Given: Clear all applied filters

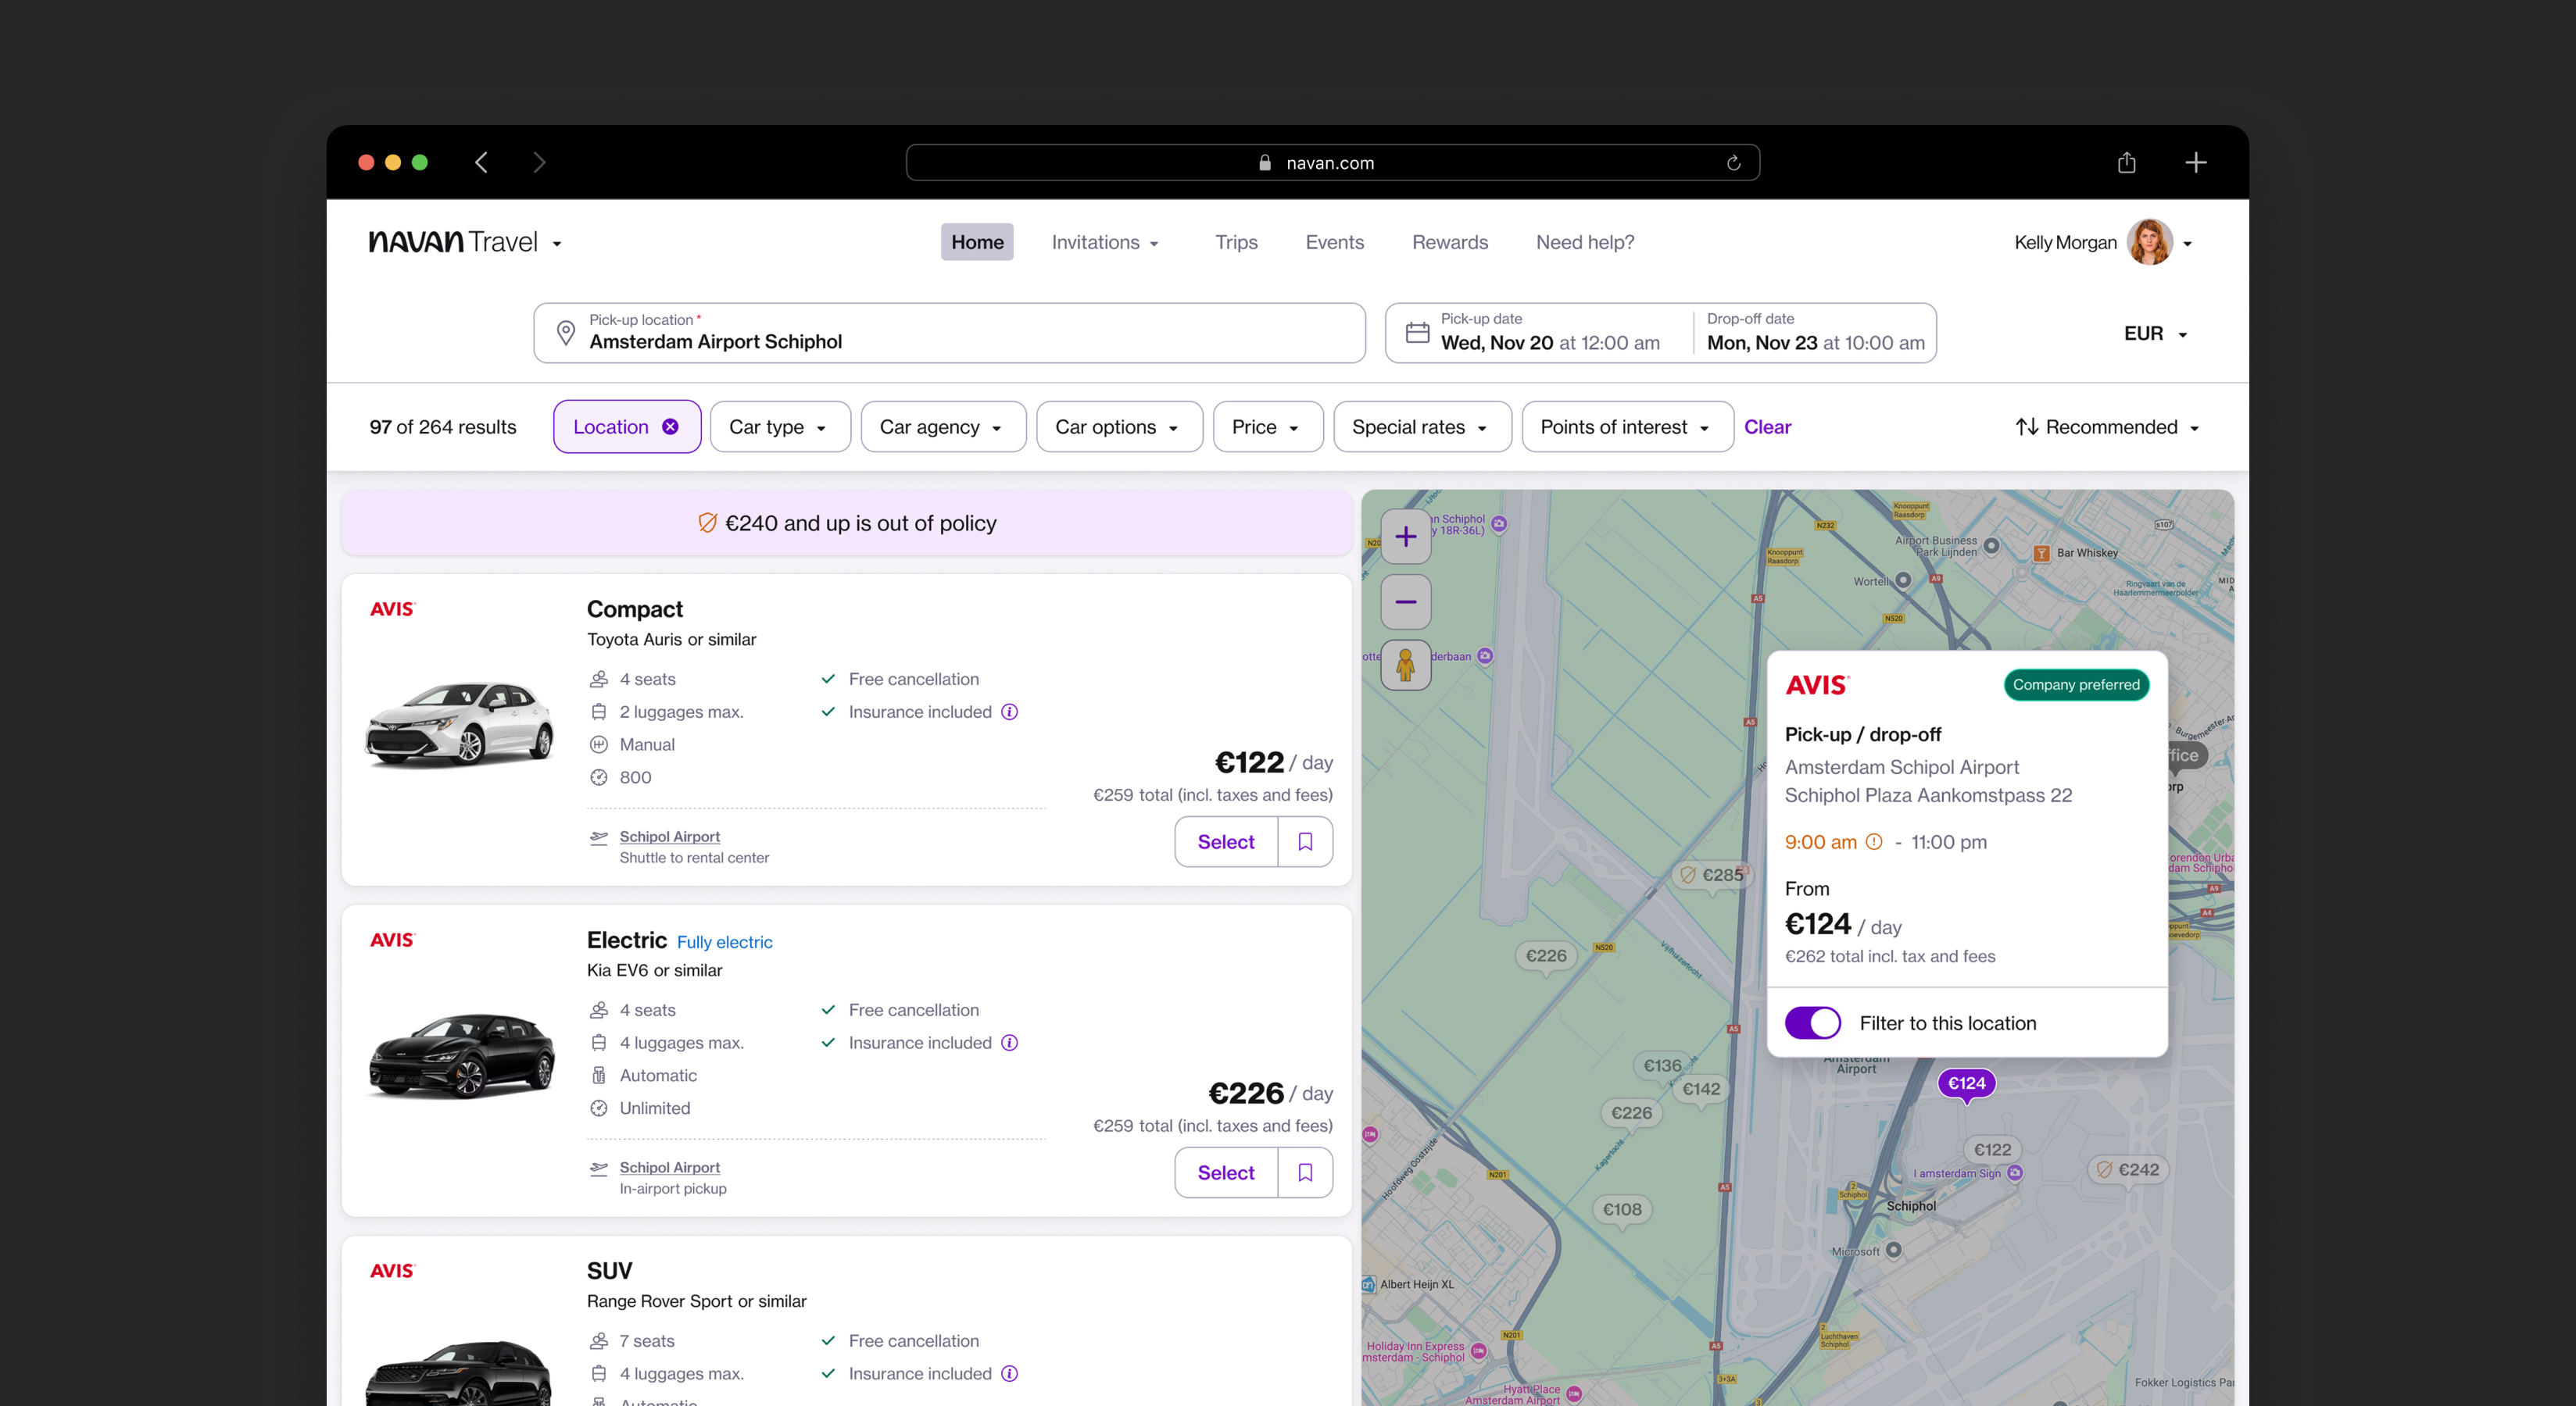Looking at the screenshot, I should (x=1767, y=426).
